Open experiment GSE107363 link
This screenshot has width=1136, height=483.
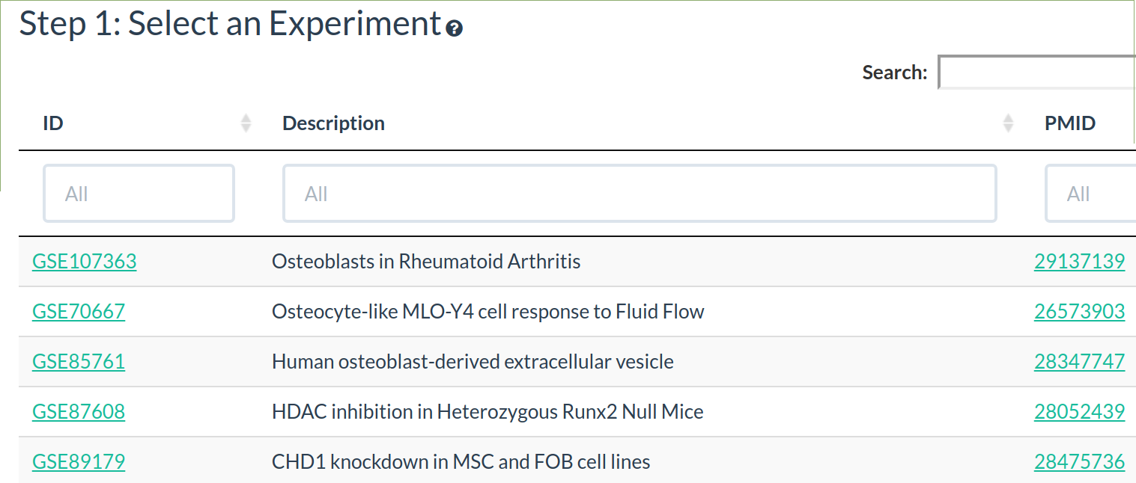coord(85,262)
